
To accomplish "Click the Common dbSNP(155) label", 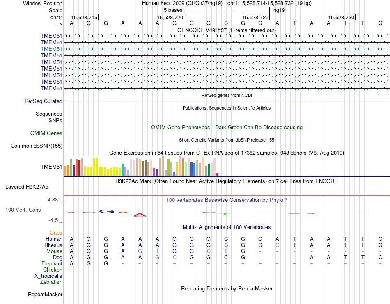I will [x=36, y=146].
